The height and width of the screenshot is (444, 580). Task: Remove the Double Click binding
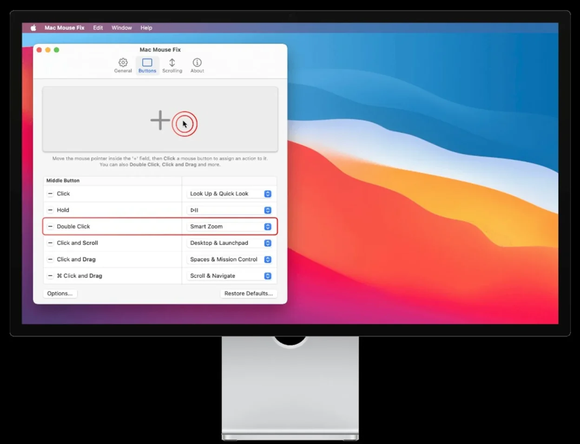(51, 226)
